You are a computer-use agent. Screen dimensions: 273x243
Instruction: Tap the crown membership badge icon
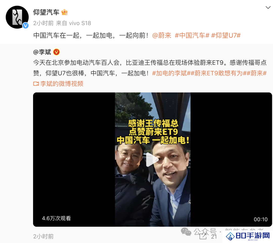click(64, 12)
